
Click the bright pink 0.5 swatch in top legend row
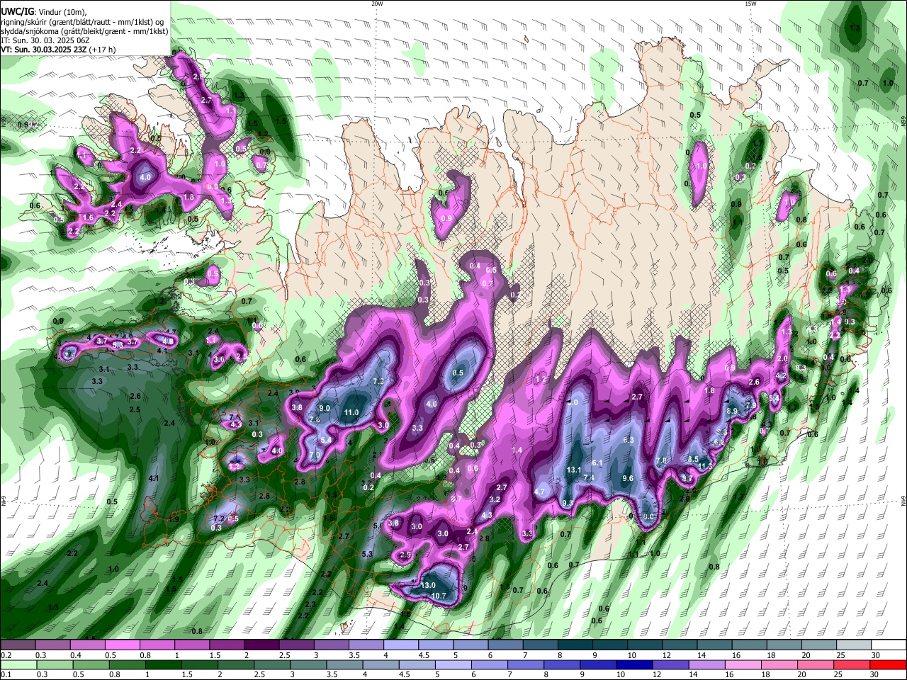point(123,645)
